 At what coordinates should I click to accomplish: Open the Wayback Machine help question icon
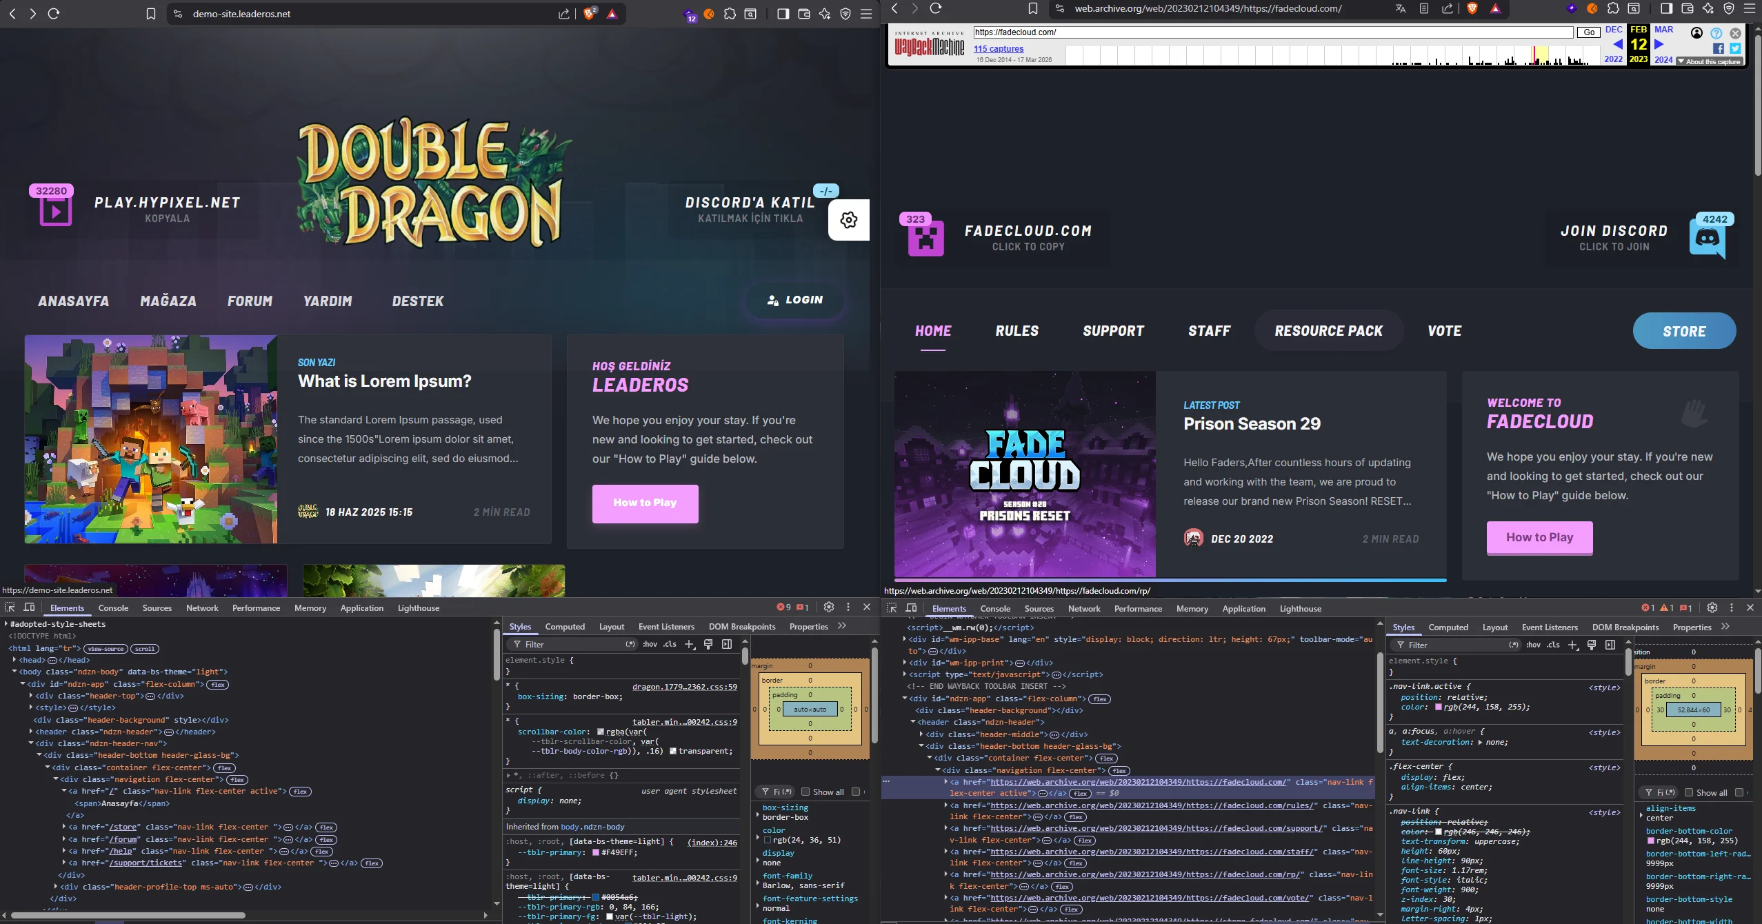tap(1716, 33)
